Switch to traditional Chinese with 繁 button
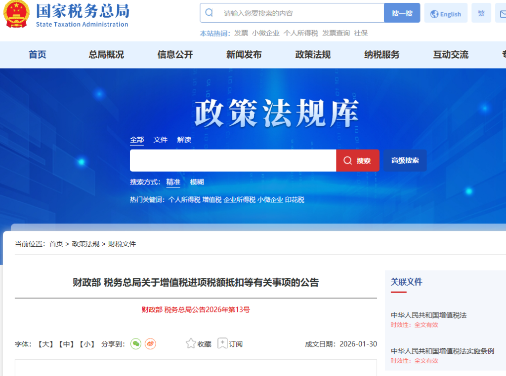This screenshot has width=506, height=376. coord(481,13)
